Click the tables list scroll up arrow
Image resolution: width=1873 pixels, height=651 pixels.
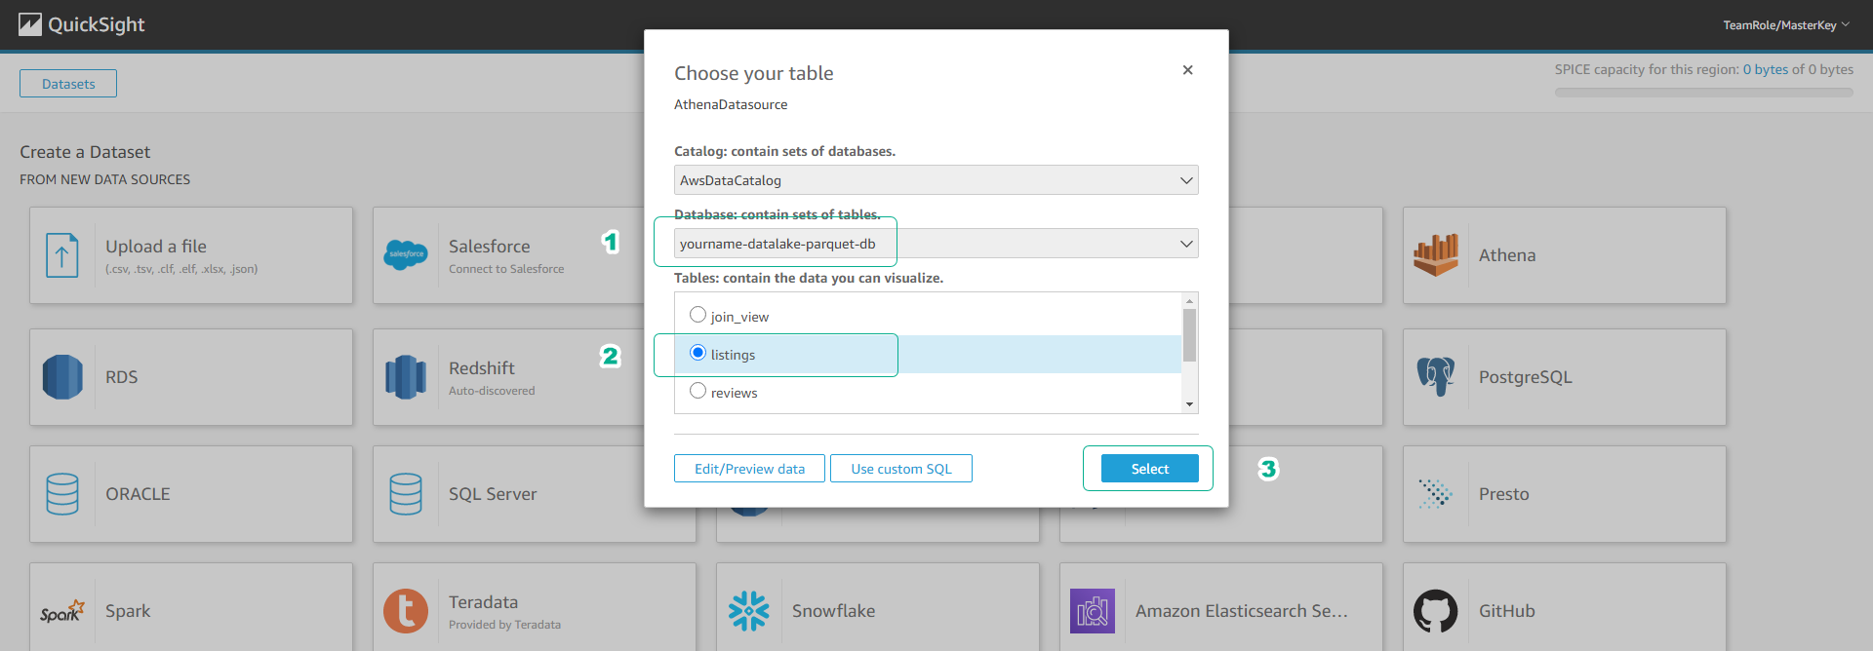(x=1189, y=300)
